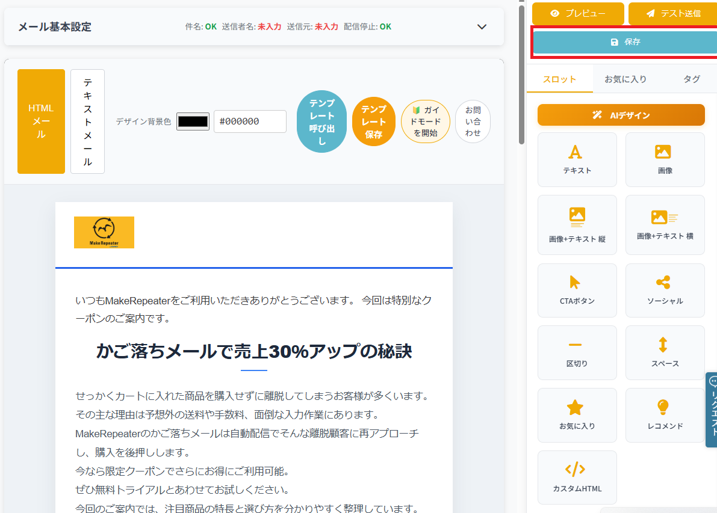
Task: Insert a 画像+テキスト 縦 block
Action: [577, 225]
